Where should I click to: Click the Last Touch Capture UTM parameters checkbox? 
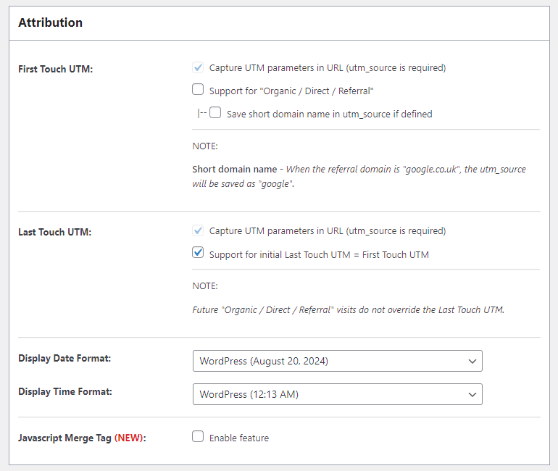coord(198,230)
